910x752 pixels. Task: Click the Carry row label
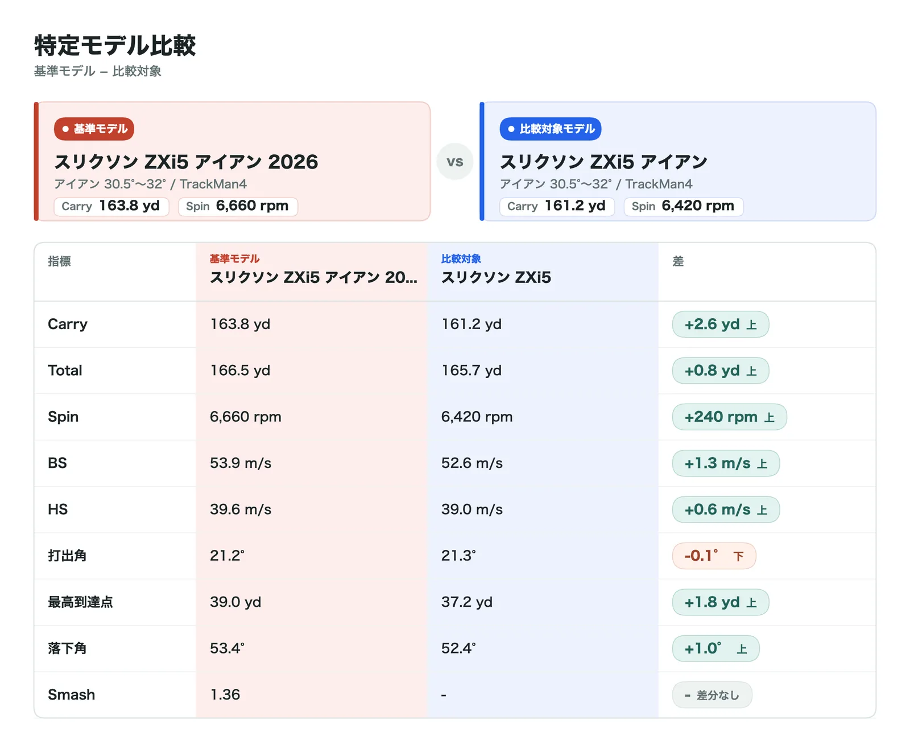pyautogui.click(x=68, y=324)
